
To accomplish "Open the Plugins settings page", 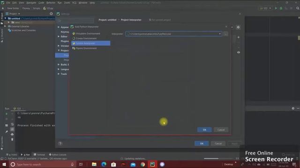I will coord(65,41).
